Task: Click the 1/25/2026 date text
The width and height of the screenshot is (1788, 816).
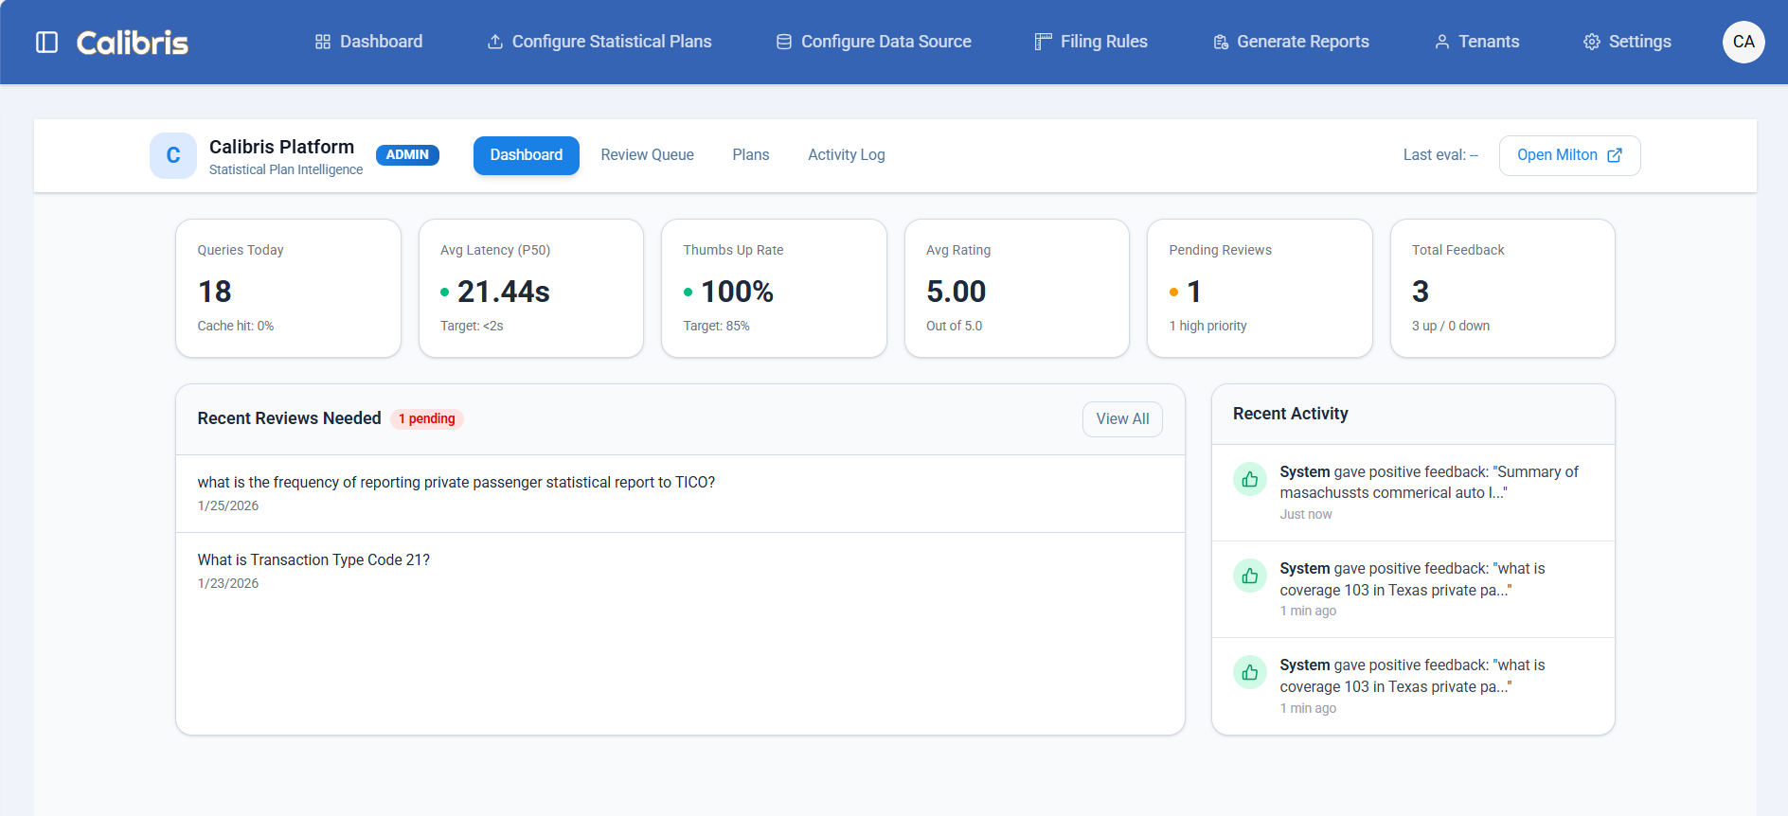Action: click(x=228, y=506)
